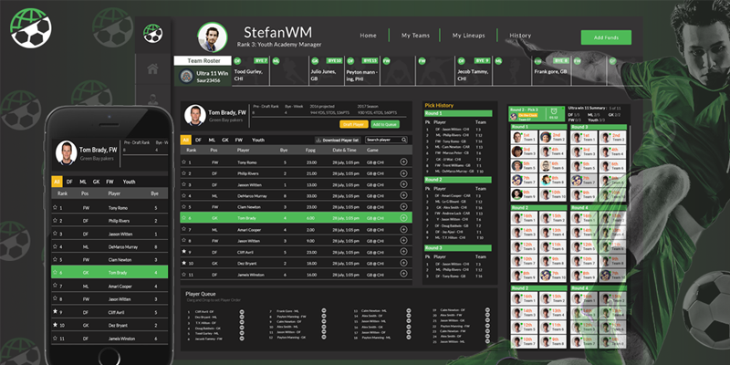Add Jameis Winston with the desktop plus icon
Image resolution: width=730 pixels, height=365 pixels.
pyautogui.click(x=403, y=275)
